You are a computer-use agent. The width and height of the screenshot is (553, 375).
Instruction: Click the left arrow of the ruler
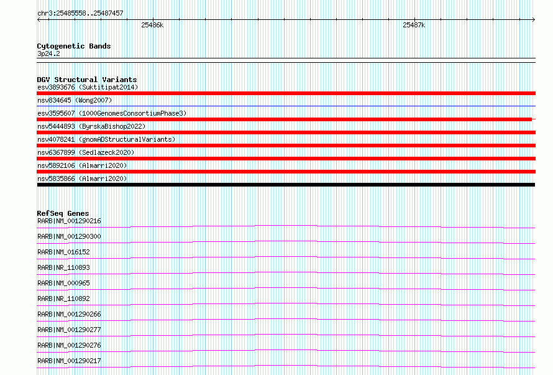pos(39,19)
